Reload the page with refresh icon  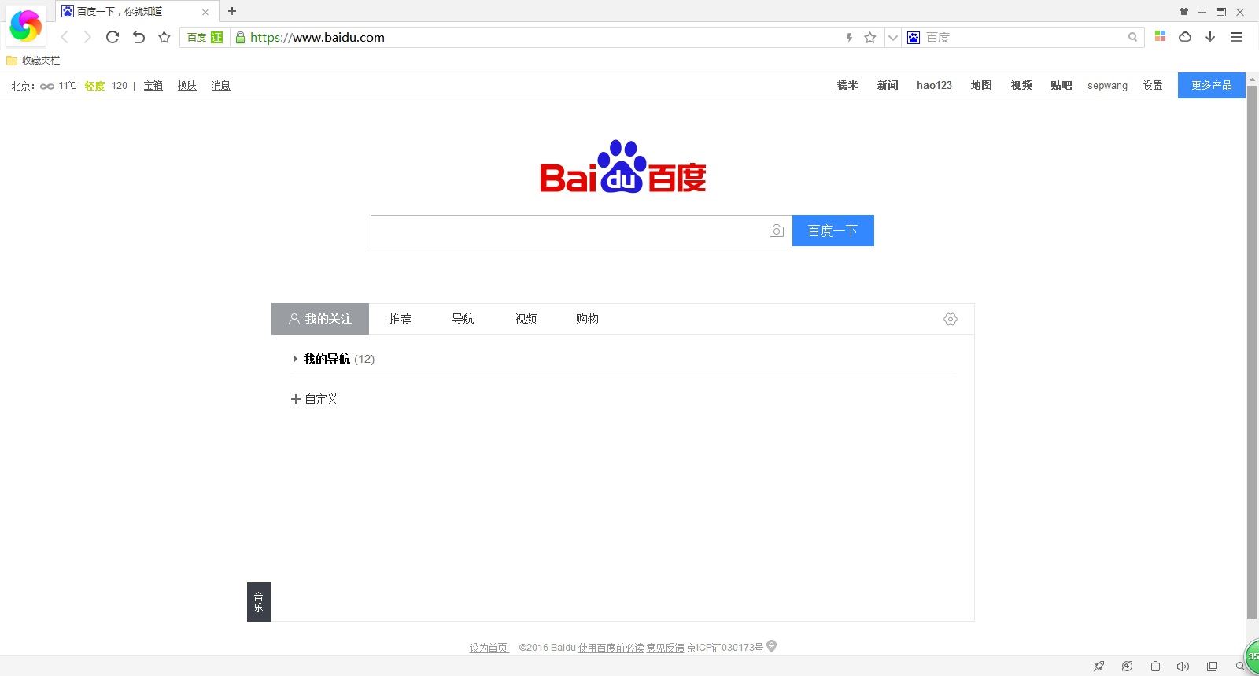(113, 37)
